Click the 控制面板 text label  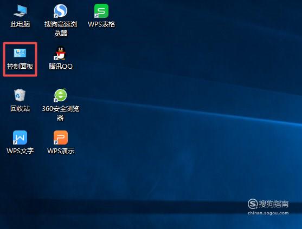tap(20, 67)
